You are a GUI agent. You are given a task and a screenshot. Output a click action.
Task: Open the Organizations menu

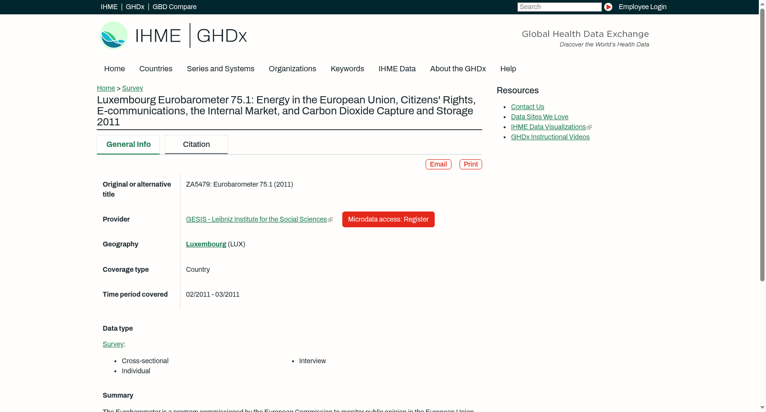[x=293, y=69]
